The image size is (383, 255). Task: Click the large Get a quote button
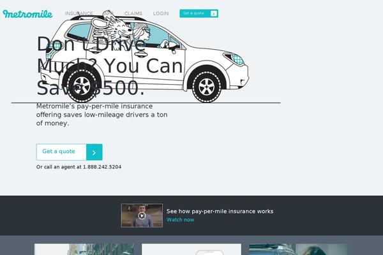pyautogui.click(x=70, y=152)
